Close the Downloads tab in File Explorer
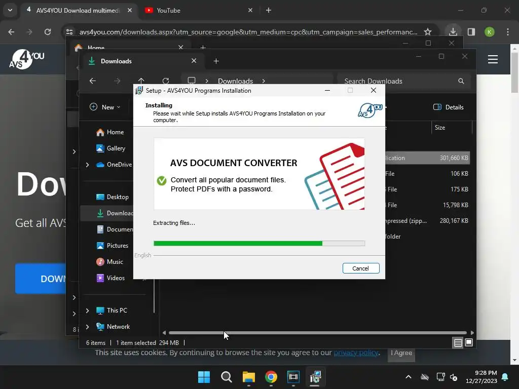Screen dimensions: 519x389 tap(194, 61)
